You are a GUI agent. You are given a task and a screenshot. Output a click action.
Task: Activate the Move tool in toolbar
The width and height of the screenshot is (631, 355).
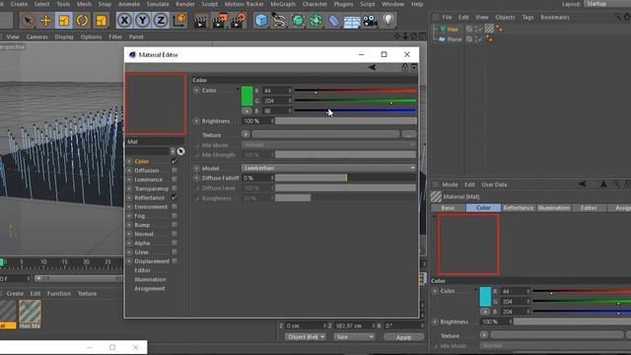[46, 20]
